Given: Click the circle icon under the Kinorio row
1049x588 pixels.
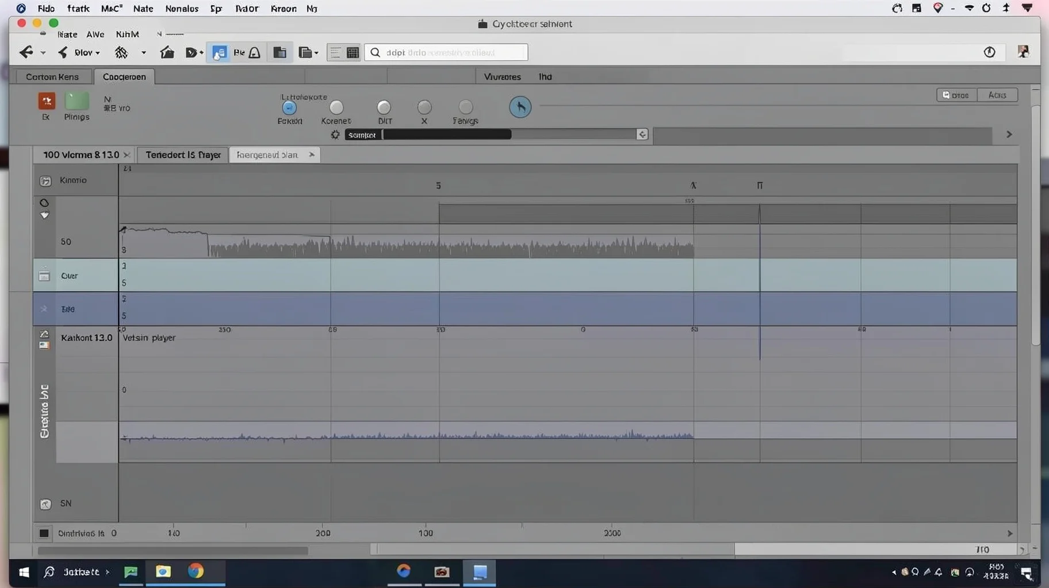Looking at the screenshot, I should click(x=44, y=203).
